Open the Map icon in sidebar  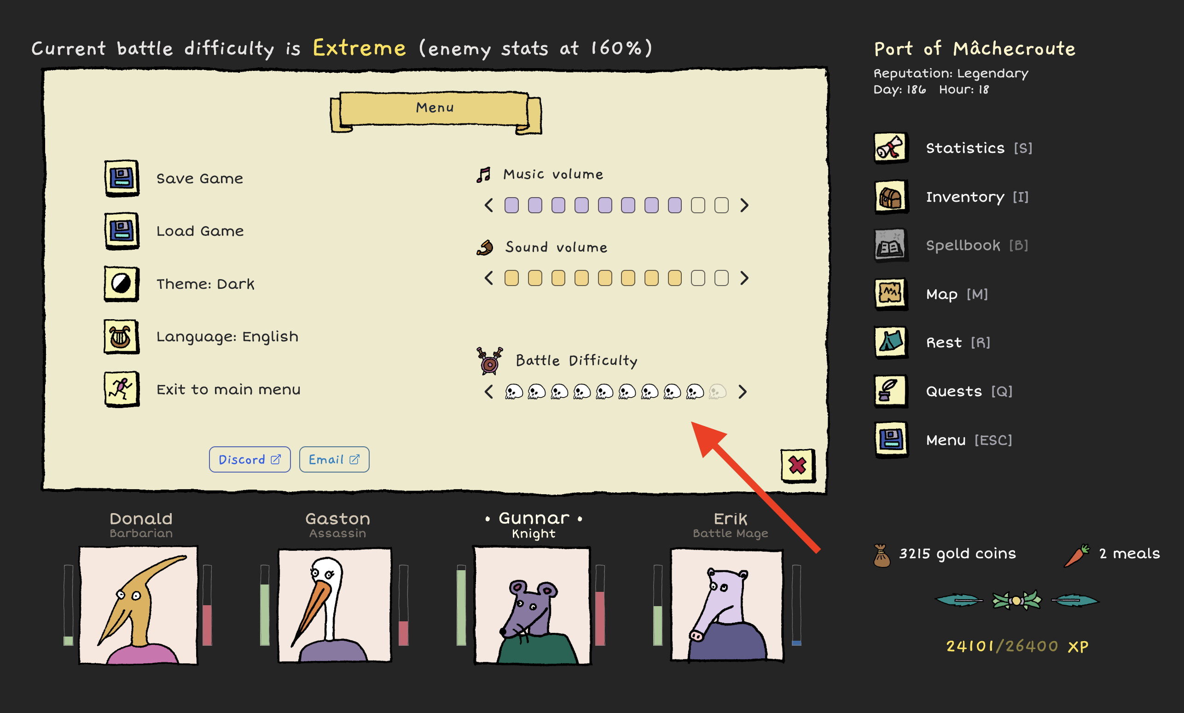(891, 293)
